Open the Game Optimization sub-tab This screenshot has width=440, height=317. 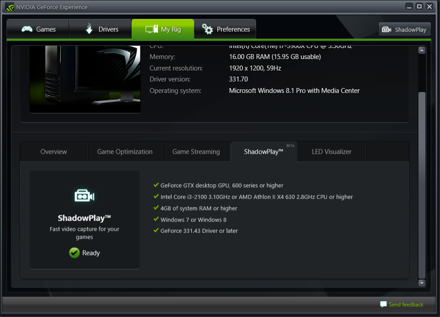(125, 152)
